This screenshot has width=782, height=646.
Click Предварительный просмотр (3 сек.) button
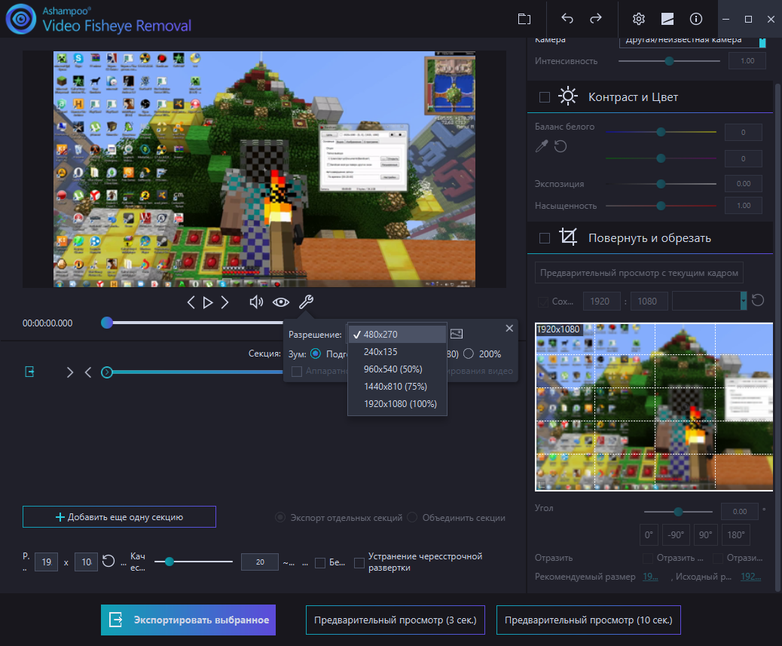tap(395, 620)
